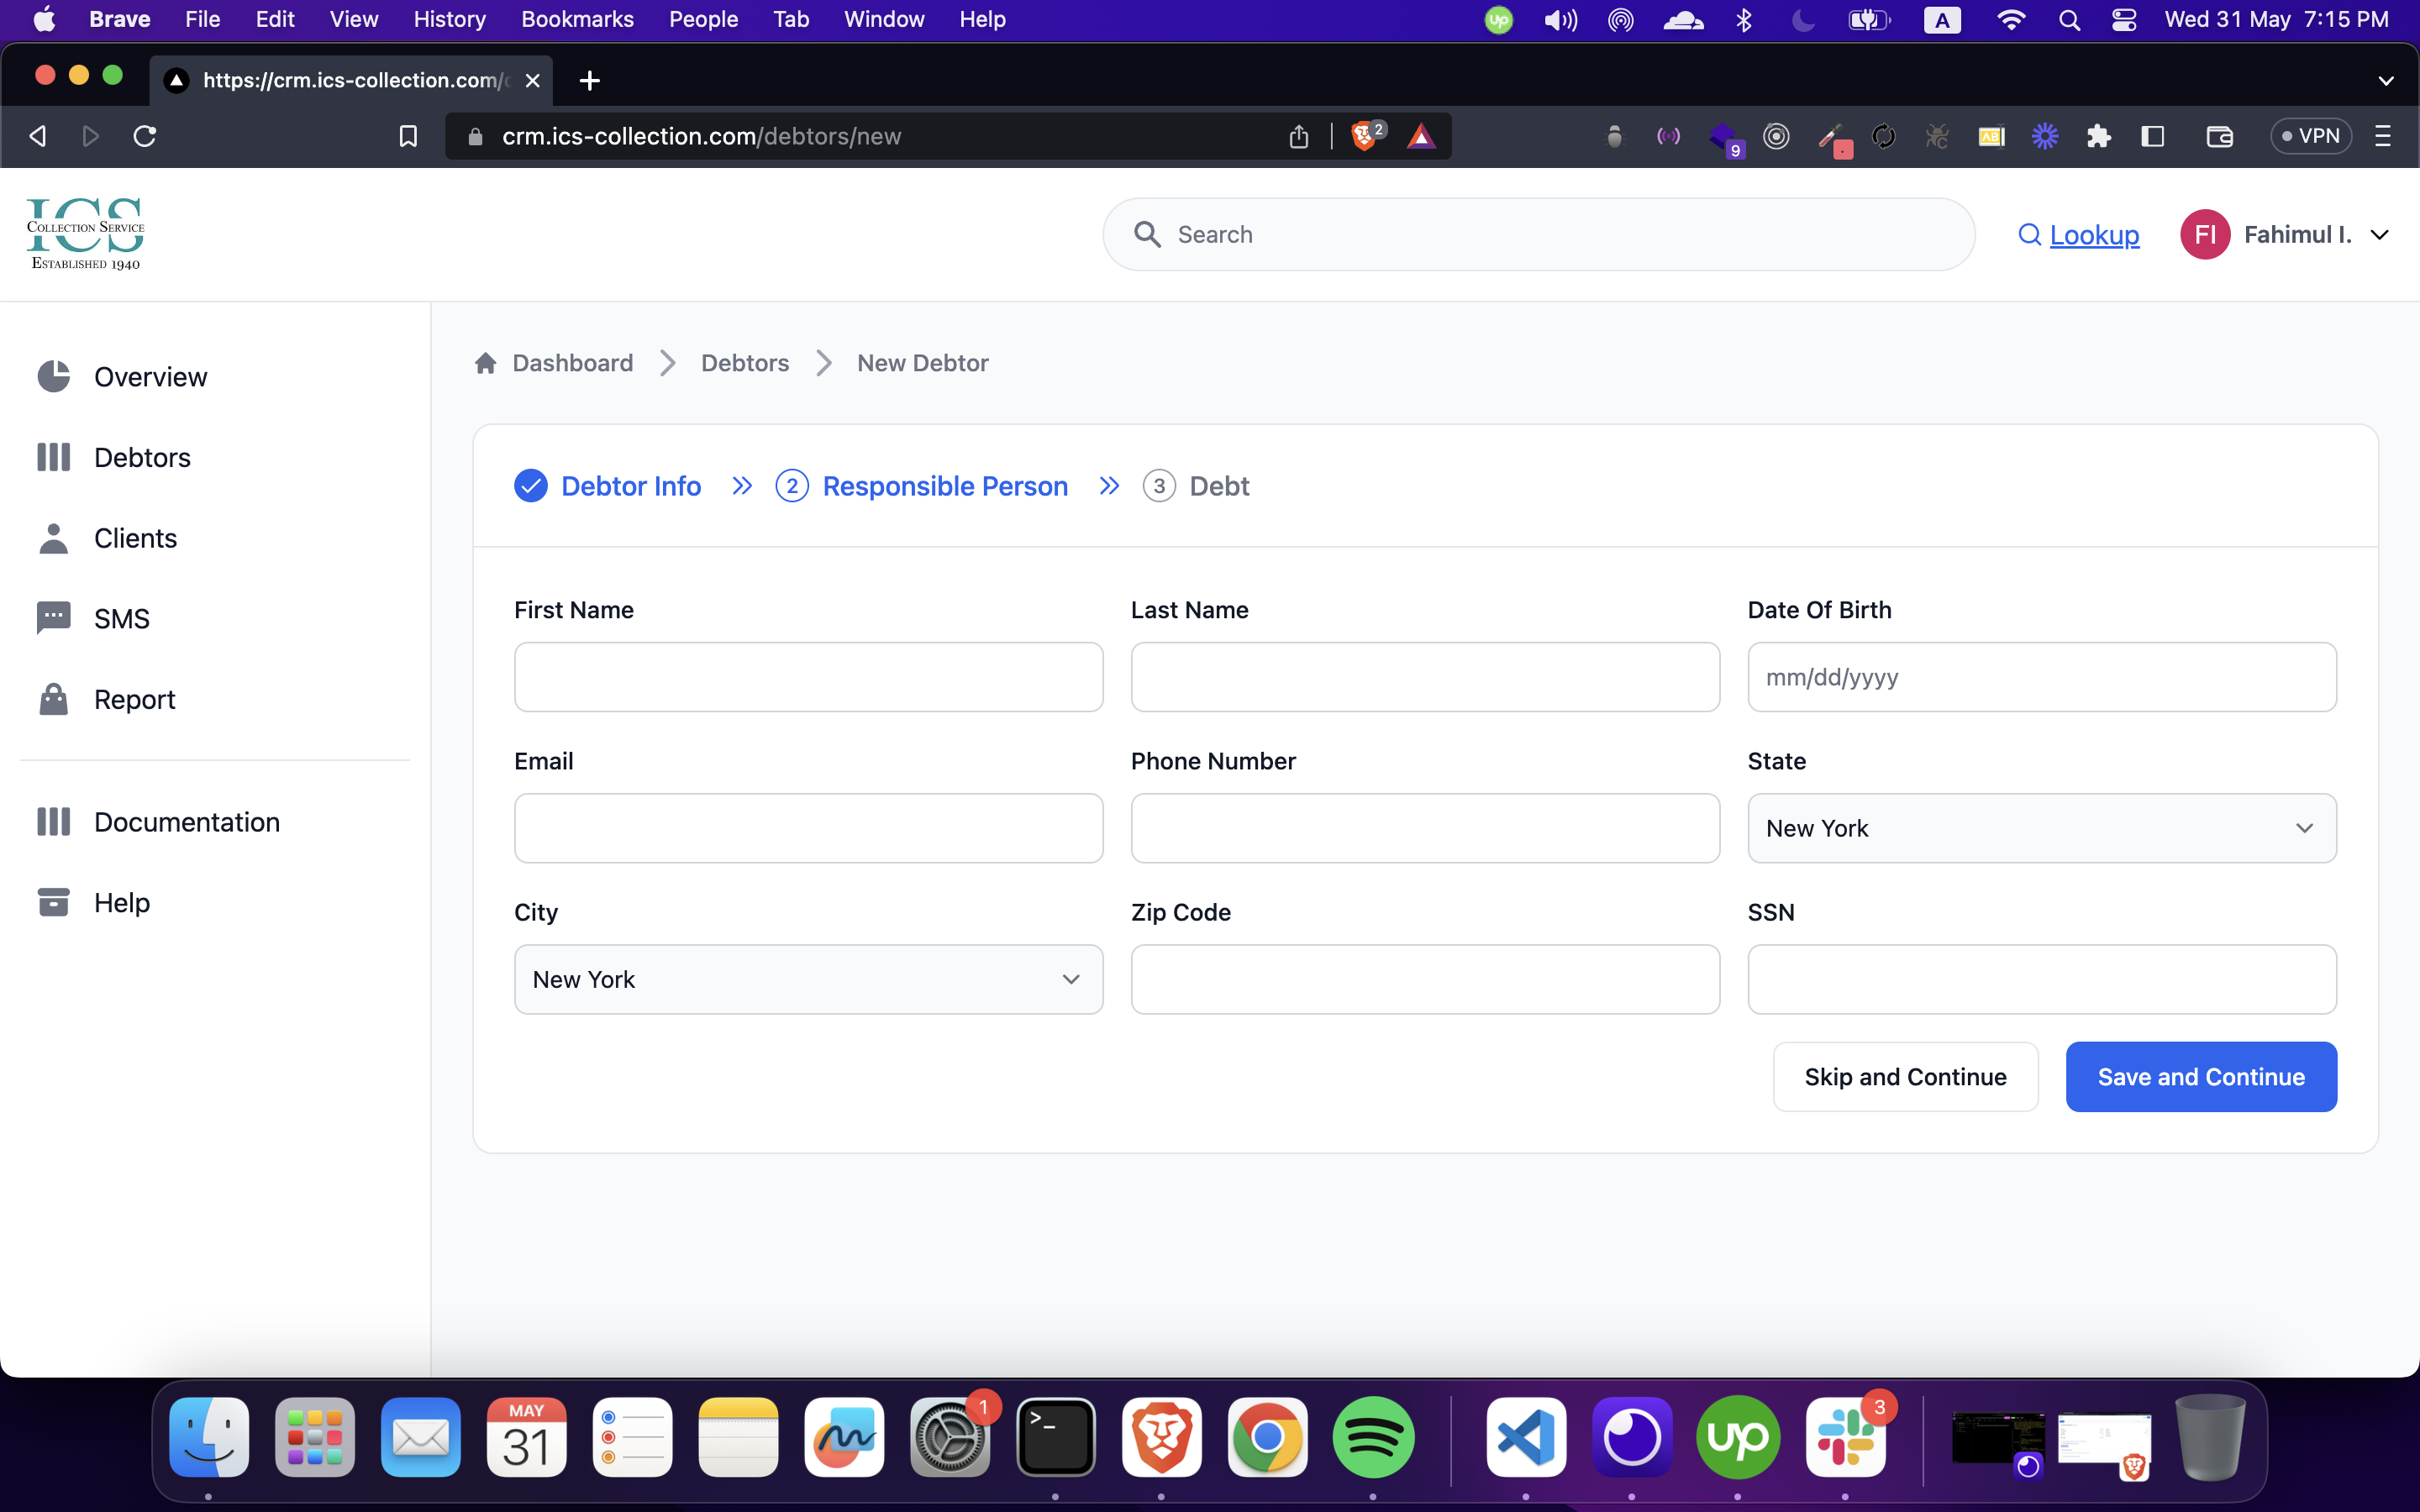Click the Clients person icon
This screenshot has width=2420, height=1512.
tap(53, 538)
